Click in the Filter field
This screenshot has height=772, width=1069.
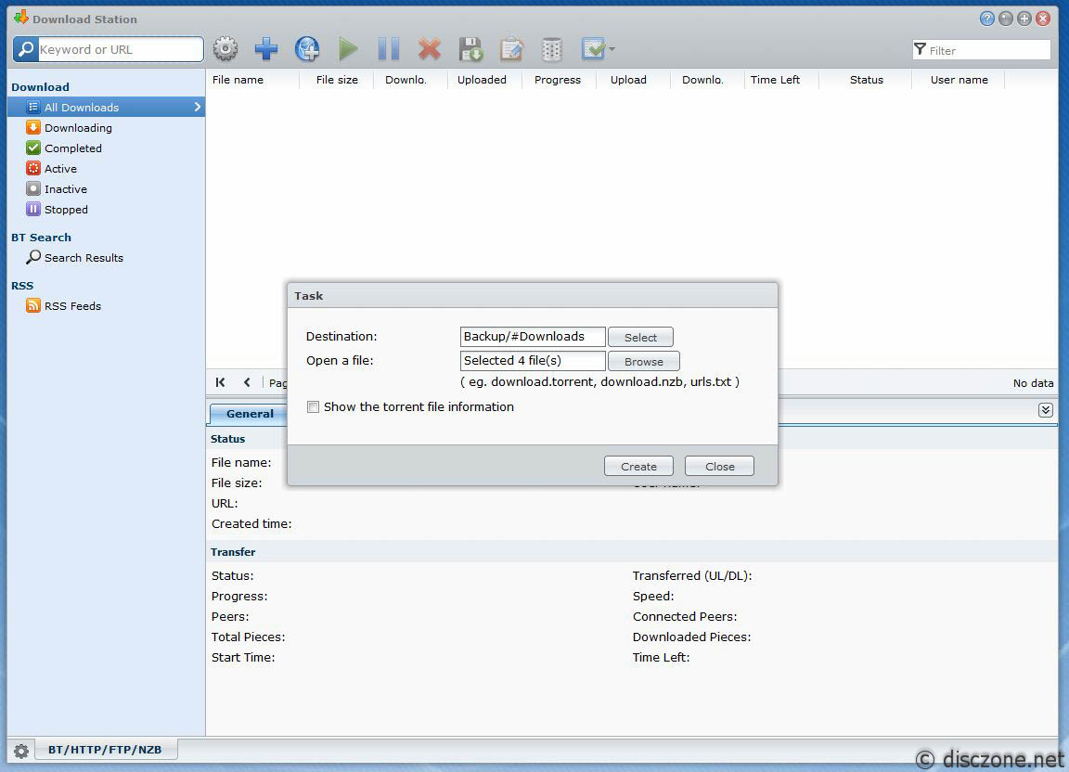pyautogui.click(x=982, y=50)
